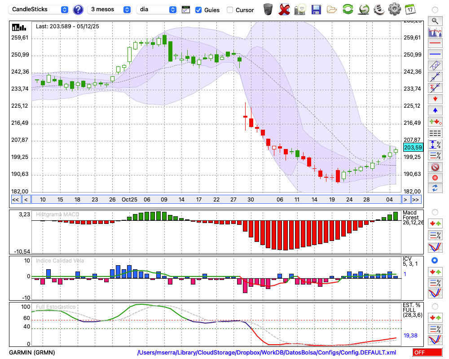Jump to chart start with << button

(15, 200)
